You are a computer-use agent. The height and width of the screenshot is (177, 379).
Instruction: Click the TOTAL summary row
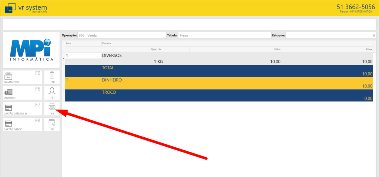(x=219, y=71)
